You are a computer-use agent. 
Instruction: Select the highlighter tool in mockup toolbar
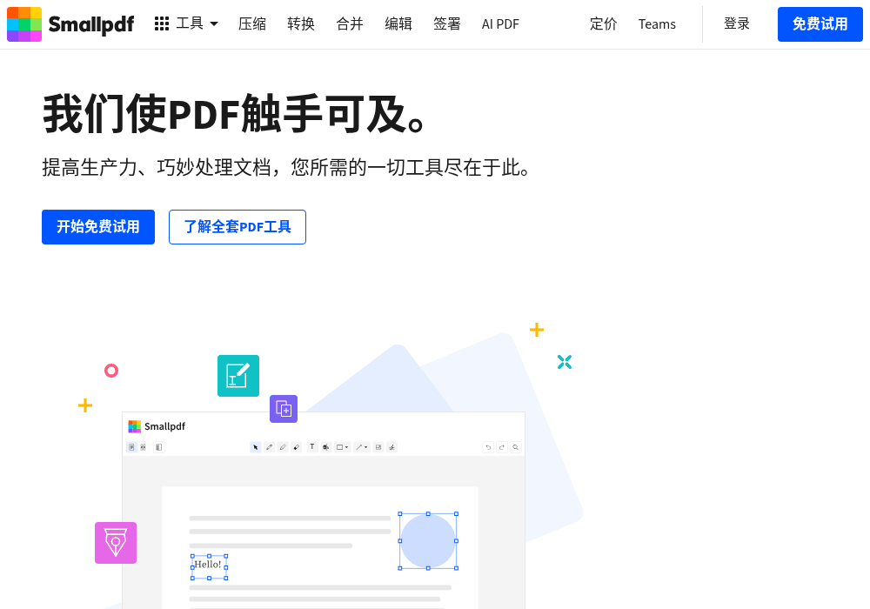[283, 447]
